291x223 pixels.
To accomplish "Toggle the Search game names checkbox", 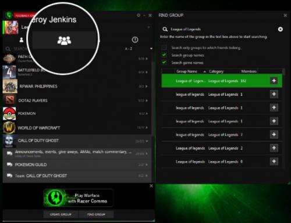I will click(x=164, y=63).
